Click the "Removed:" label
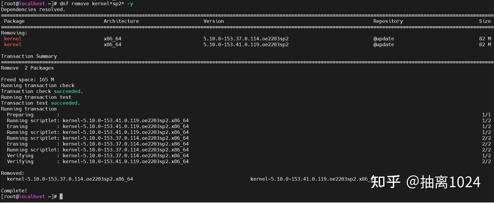The height and width of the screenshot is (203, 494). (x=12, y=173)
